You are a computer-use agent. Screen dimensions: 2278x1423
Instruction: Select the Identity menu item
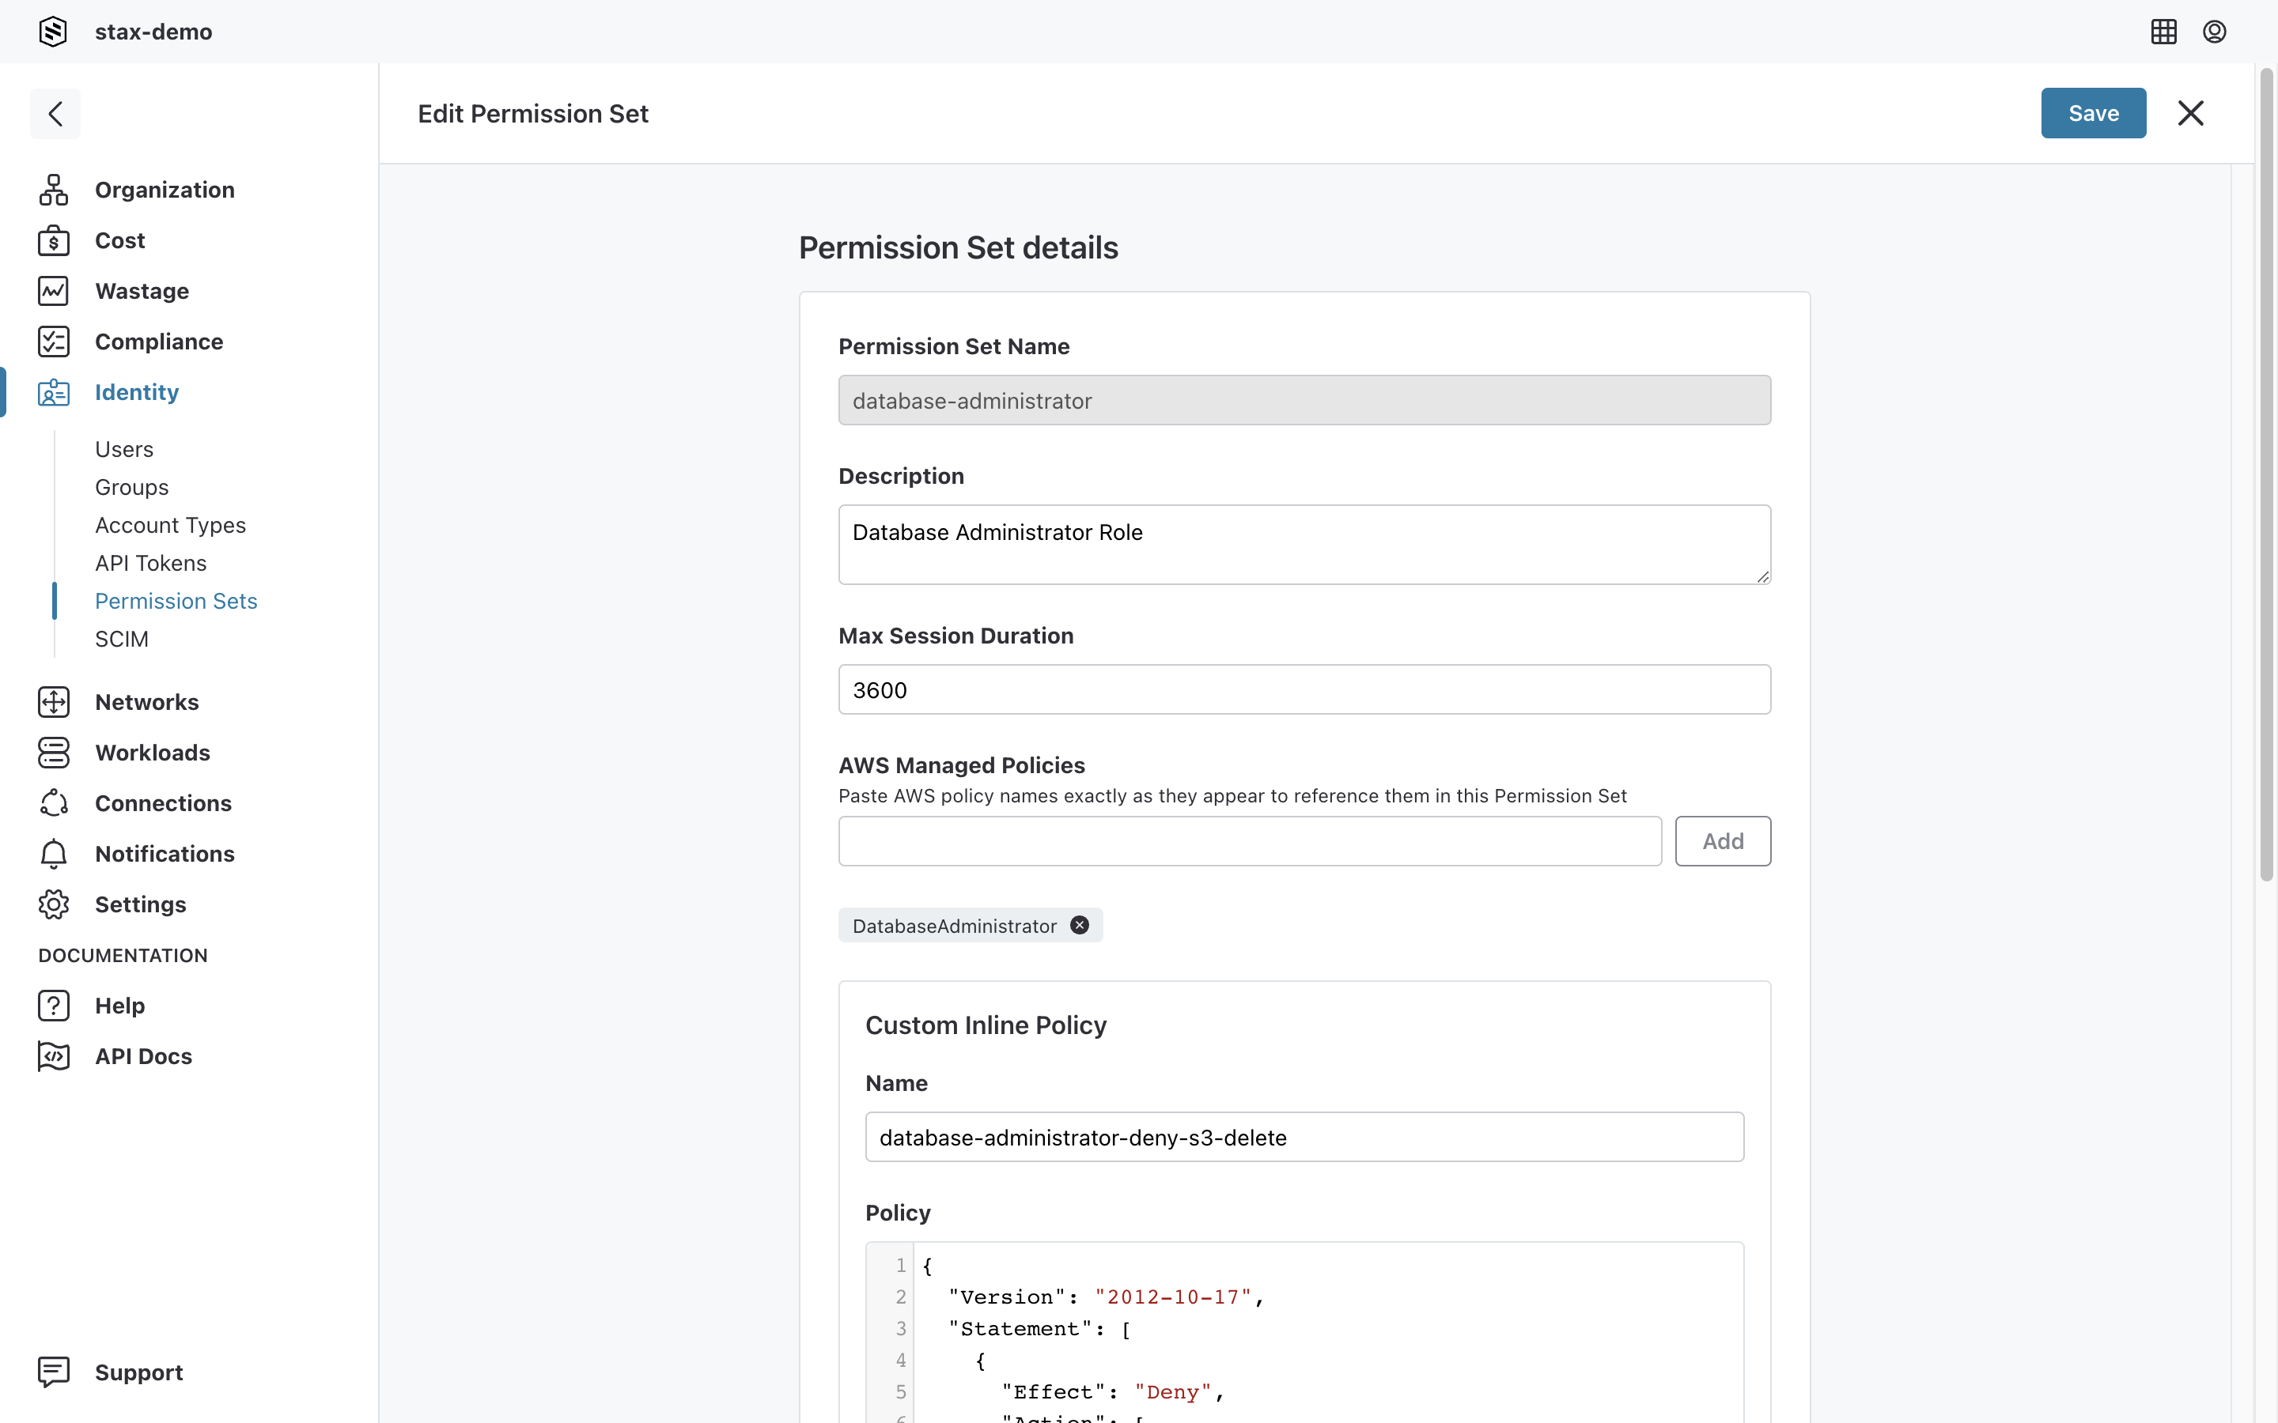point(137,392)
